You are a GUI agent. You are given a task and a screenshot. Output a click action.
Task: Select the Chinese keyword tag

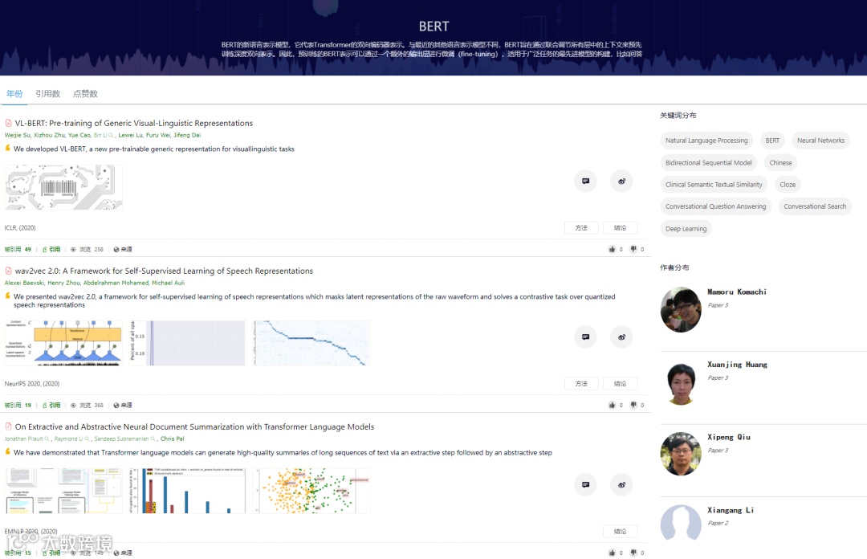point(780,163)
